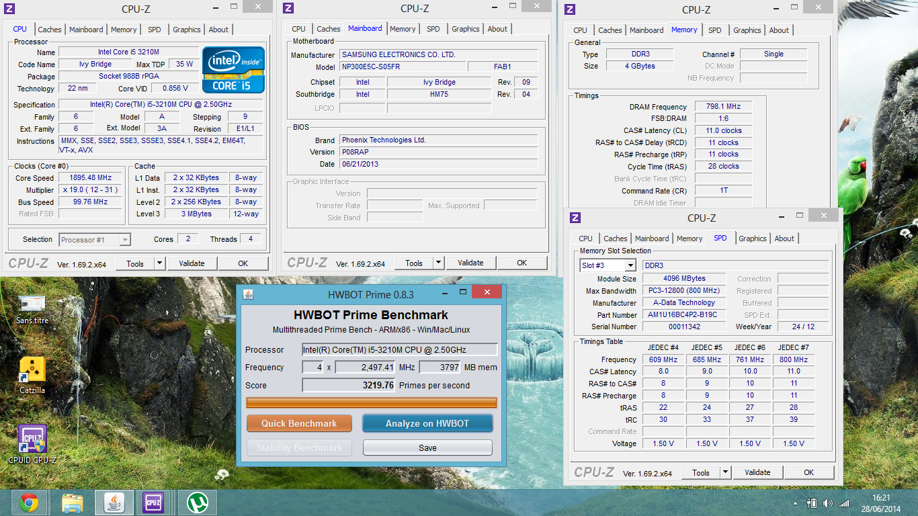This screenshot has width=918, height=516.
Task: Click Level 3 cache value 3 MBytes
Action: [196, 214]
